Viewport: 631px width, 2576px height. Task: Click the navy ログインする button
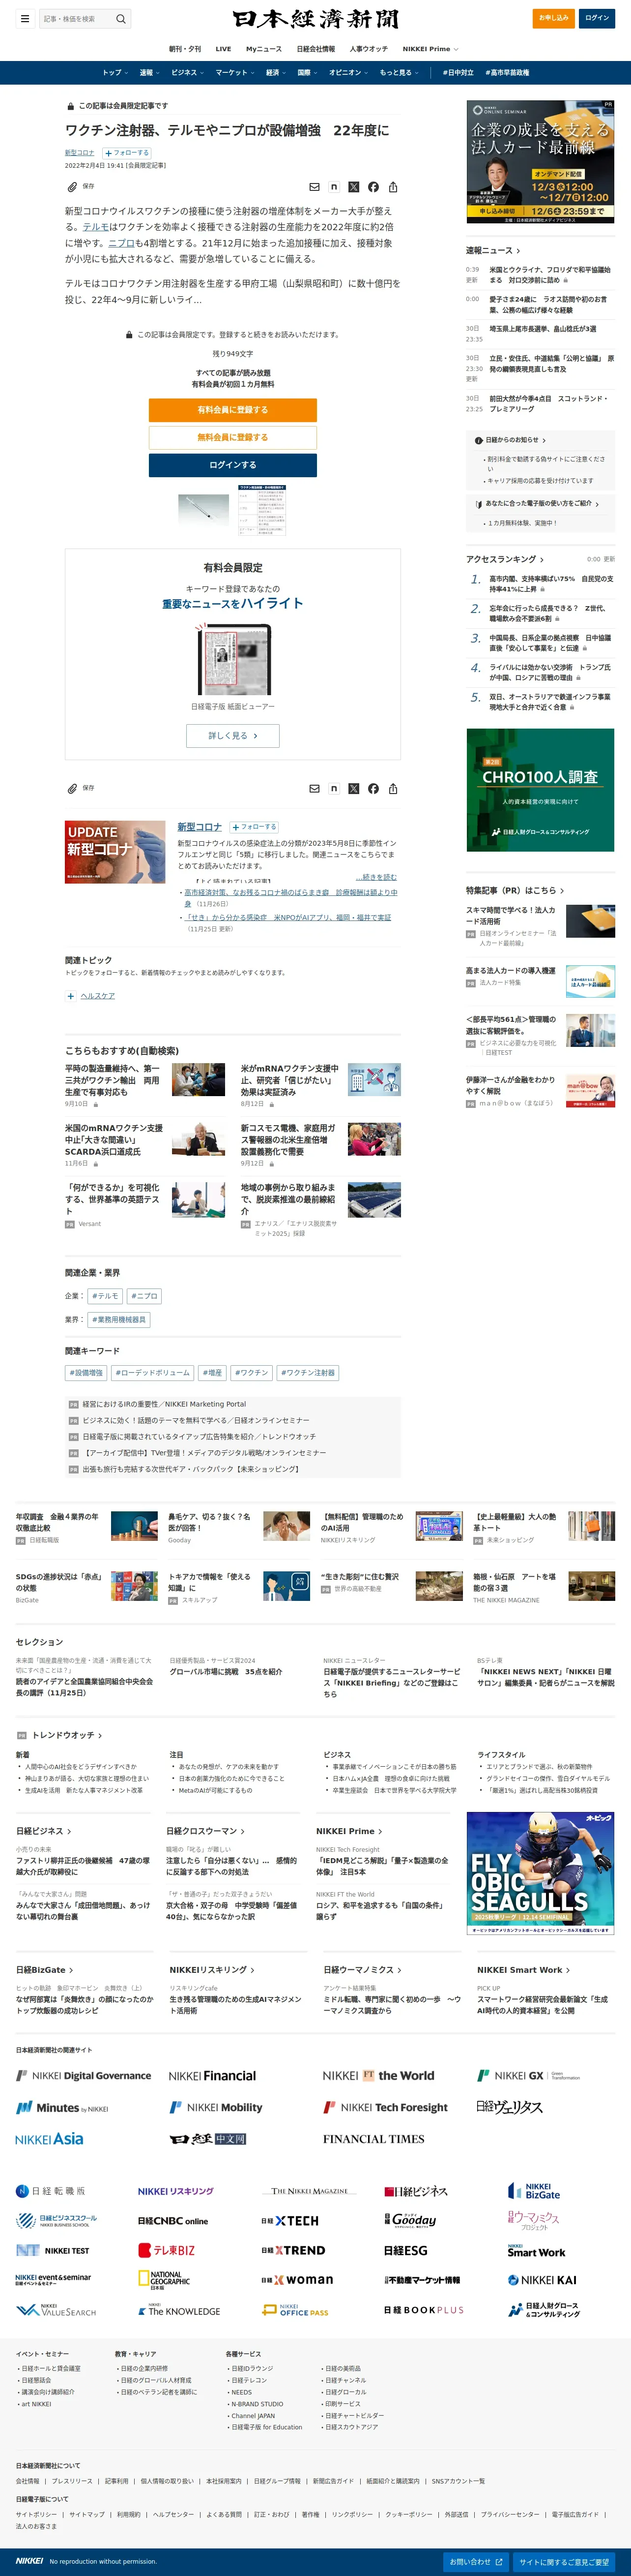(x=232, y=465)
